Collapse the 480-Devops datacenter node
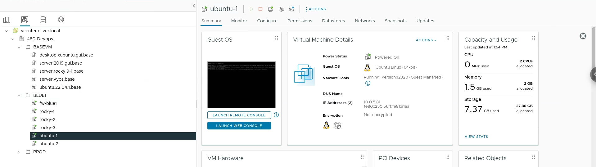 tap(13, 39)
